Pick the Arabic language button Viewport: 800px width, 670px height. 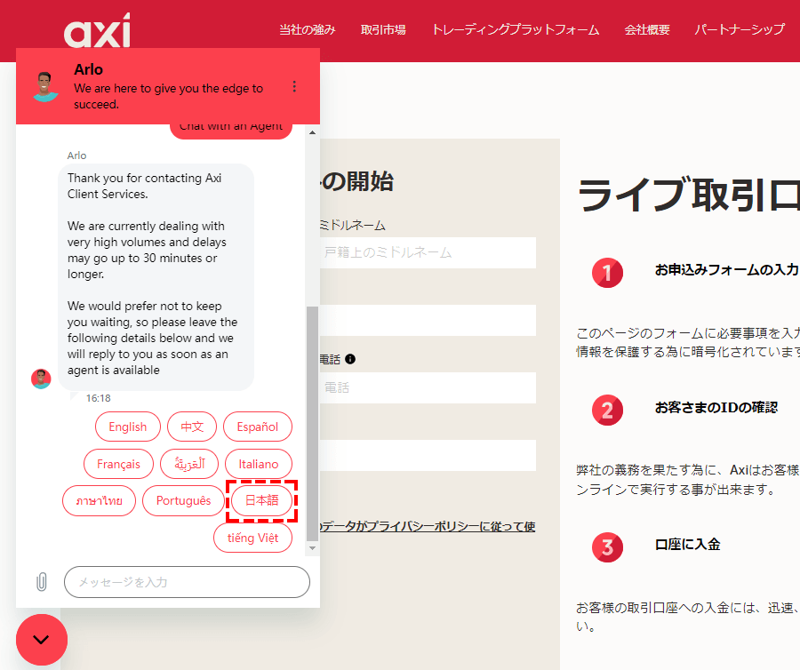coord(189,464)
